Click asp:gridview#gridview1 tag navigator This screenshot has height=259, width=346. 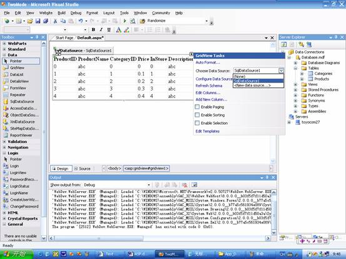tap(146, 169)
